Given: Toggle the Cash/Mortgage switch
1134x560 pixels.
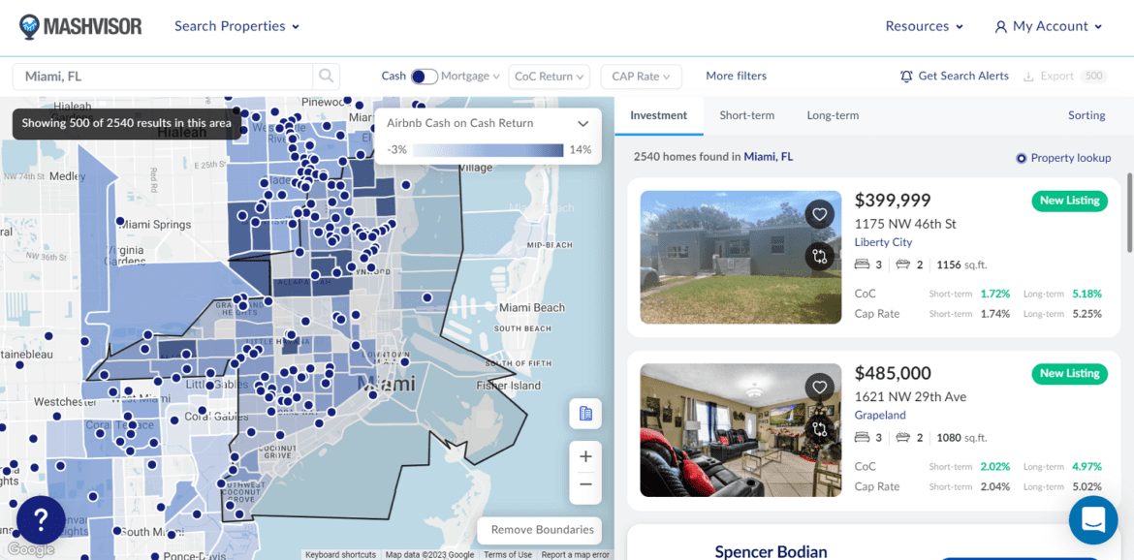Looking at the screenshot, I should (424, 77).
